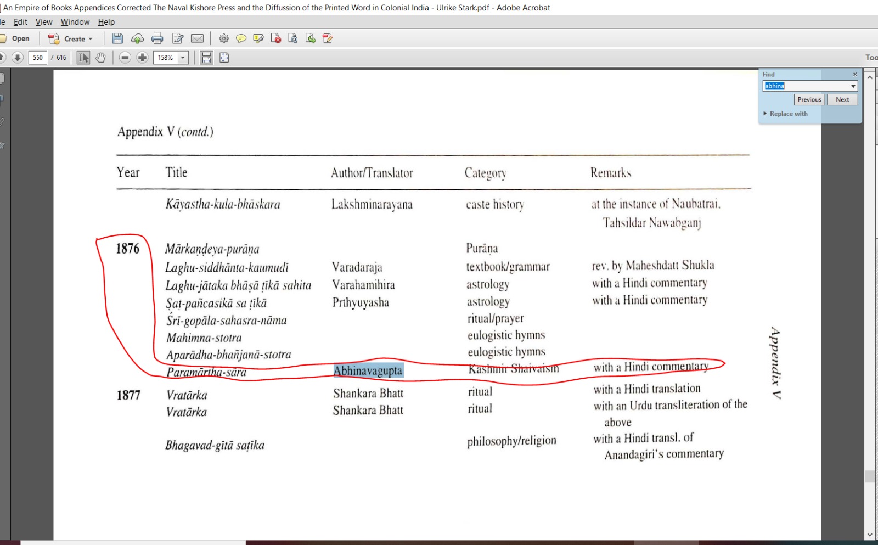Select the Highlight text tool
Viewport: 878px width, 545px height.
pyautogui.click(x=258, y=38)
